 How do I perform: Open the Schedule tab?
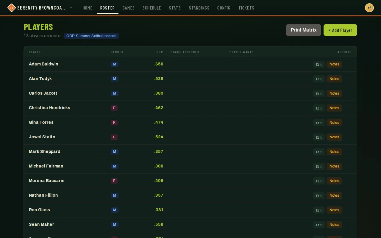[152, 8]
